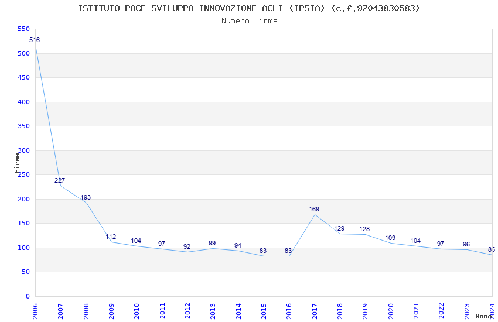Click the data label 193
The width and height of the screenshot is (498, 322).
point(86,198)
